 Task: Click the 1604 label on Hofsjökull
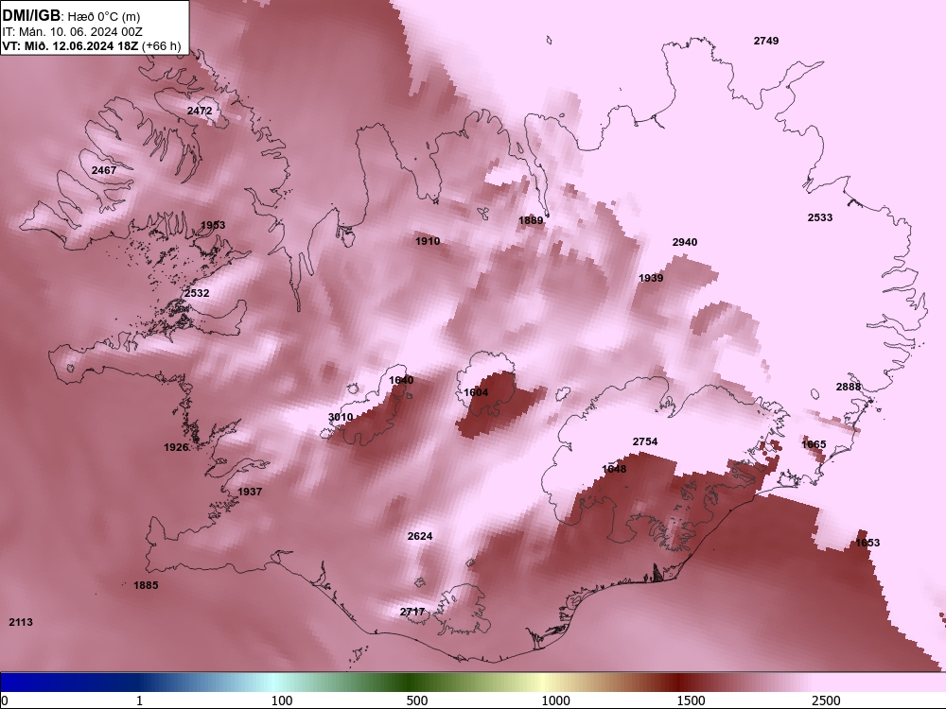pos(476,392)
